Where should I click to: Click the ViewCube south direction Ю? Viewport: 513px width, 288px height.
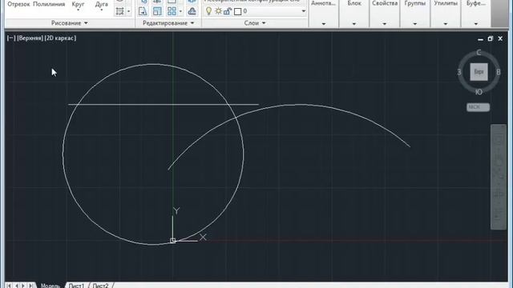pos(479,93)
